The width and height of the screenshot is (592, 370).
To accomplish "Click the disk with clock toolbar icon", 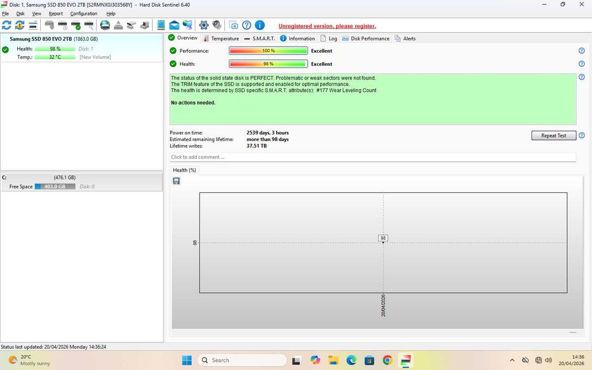I will tap(62, 25).
